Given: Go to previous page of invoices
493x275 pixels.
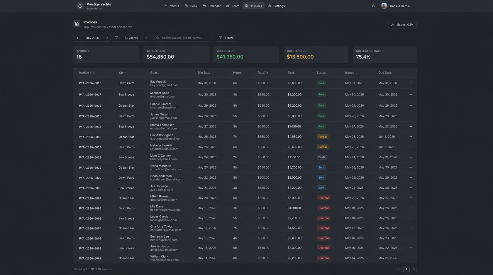Looking at the screenshot, I should click(399, 269).
